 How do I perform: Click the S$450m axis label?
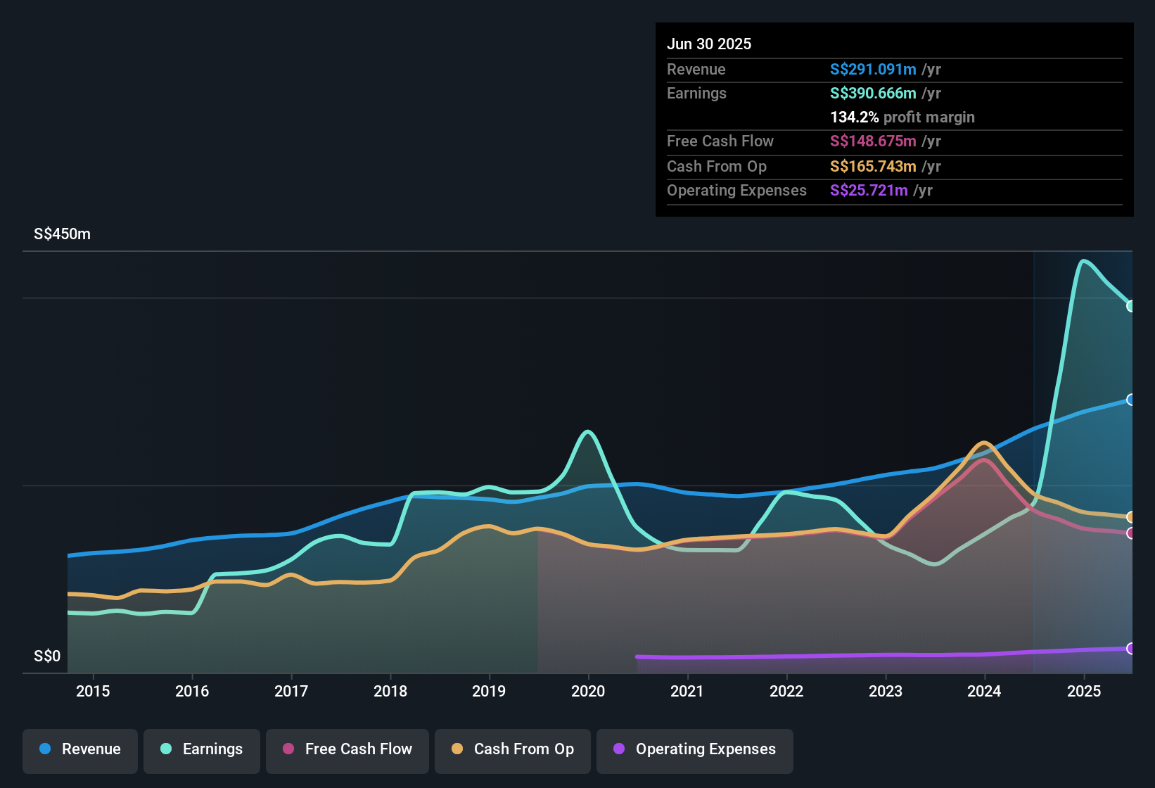(x=61, y=234)
